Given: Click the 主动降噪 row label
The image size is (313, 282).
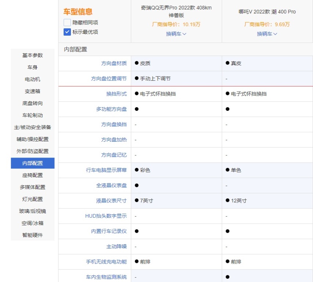Looking at the screenshot, I should 116,246.
